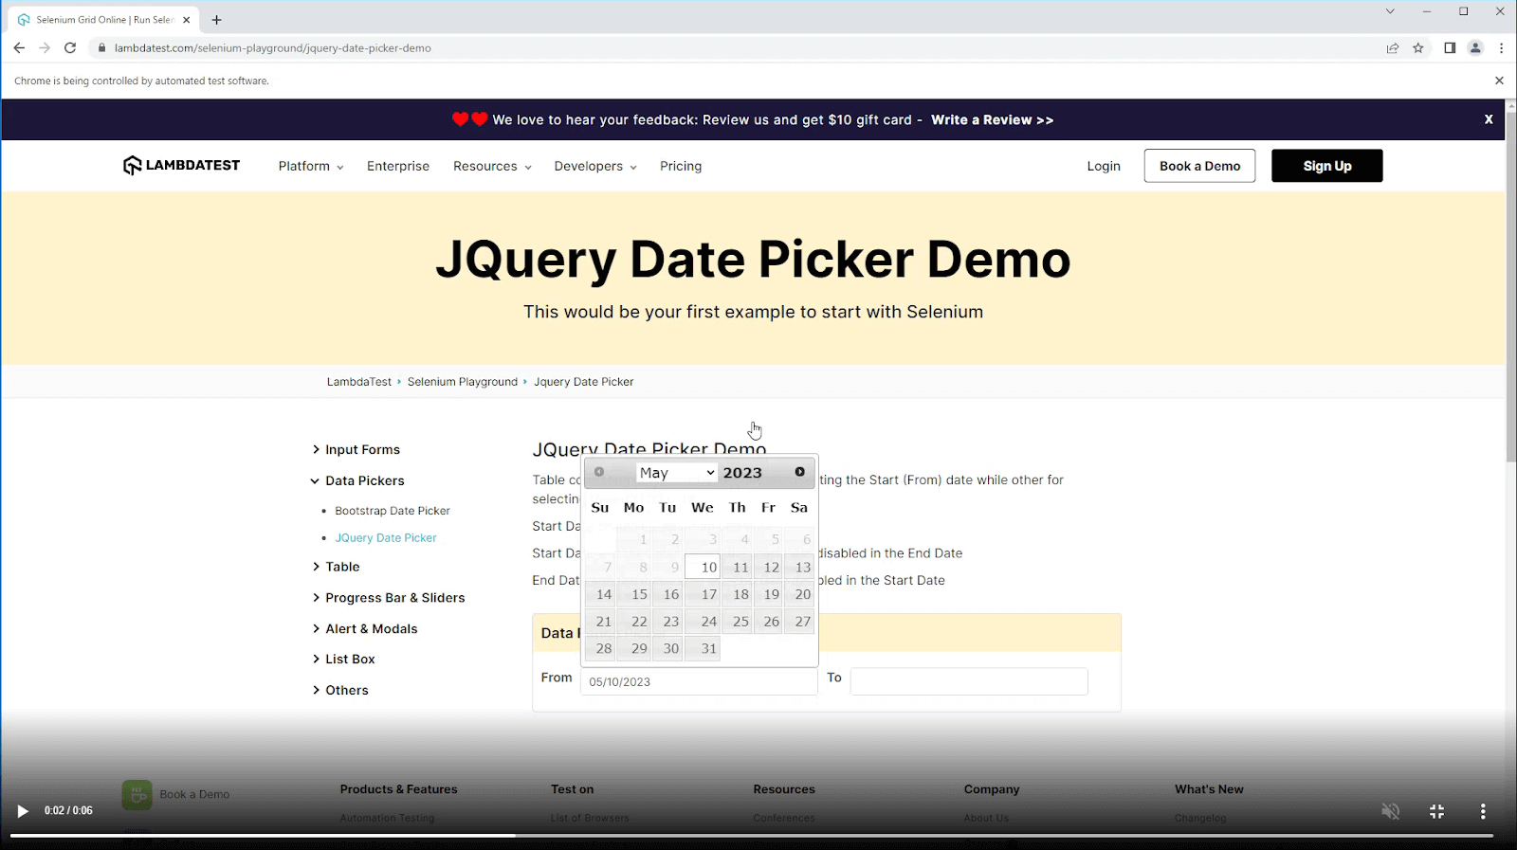Open Chrome side panel icon
This screenshot has width=1517, height=850.
point(1450,47)
